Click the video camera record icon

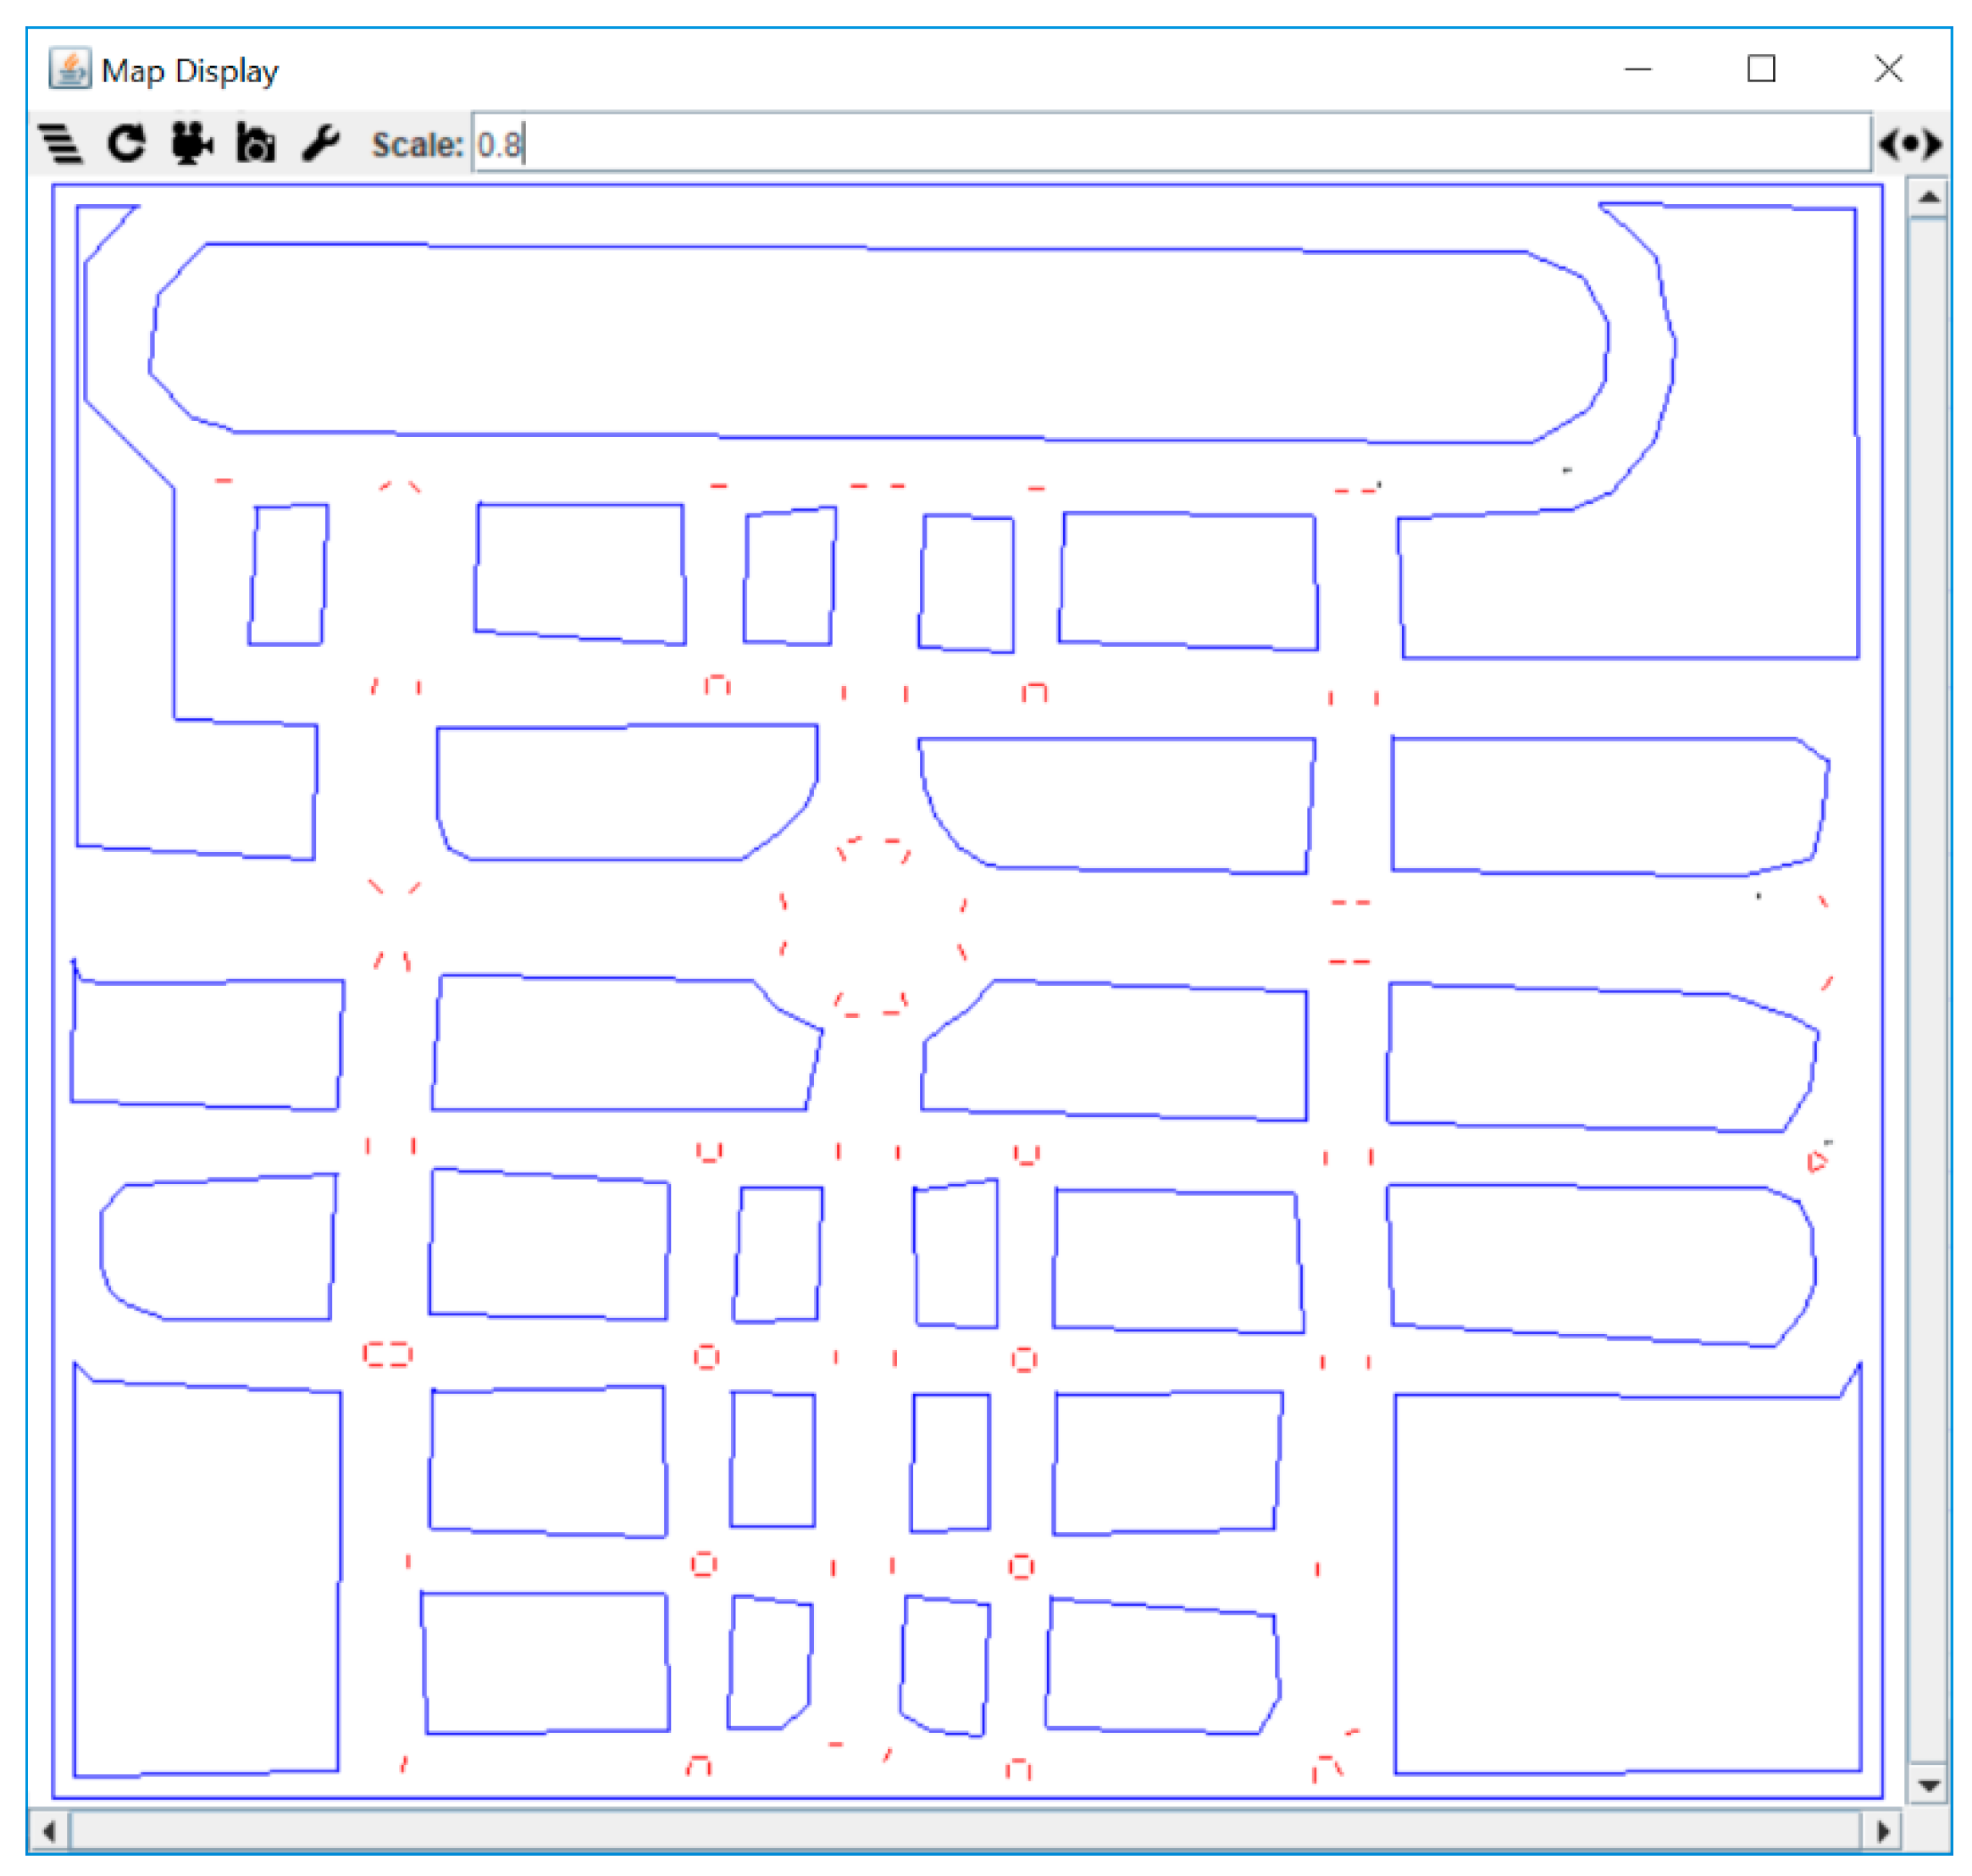pyautogui.click(x=191, y=144)
